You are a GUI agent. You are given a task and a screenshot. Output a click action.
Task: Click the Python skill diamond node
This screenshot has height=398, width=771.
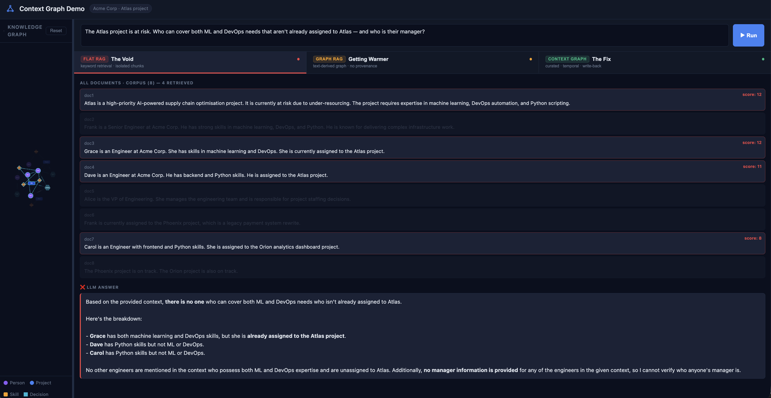40,180
